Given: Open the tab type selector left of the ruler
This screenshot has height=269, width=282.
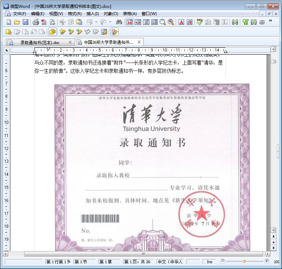Looking at the screenshot, I should pyautogui.click(x=7, y=50).
